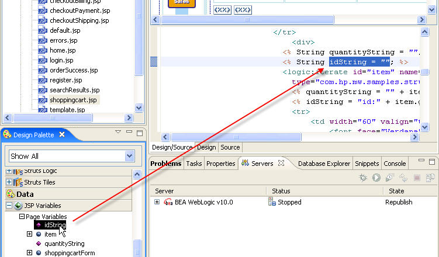Open the Properties view tab
This screenshot has width=439, height=257.
pos(220,164)
